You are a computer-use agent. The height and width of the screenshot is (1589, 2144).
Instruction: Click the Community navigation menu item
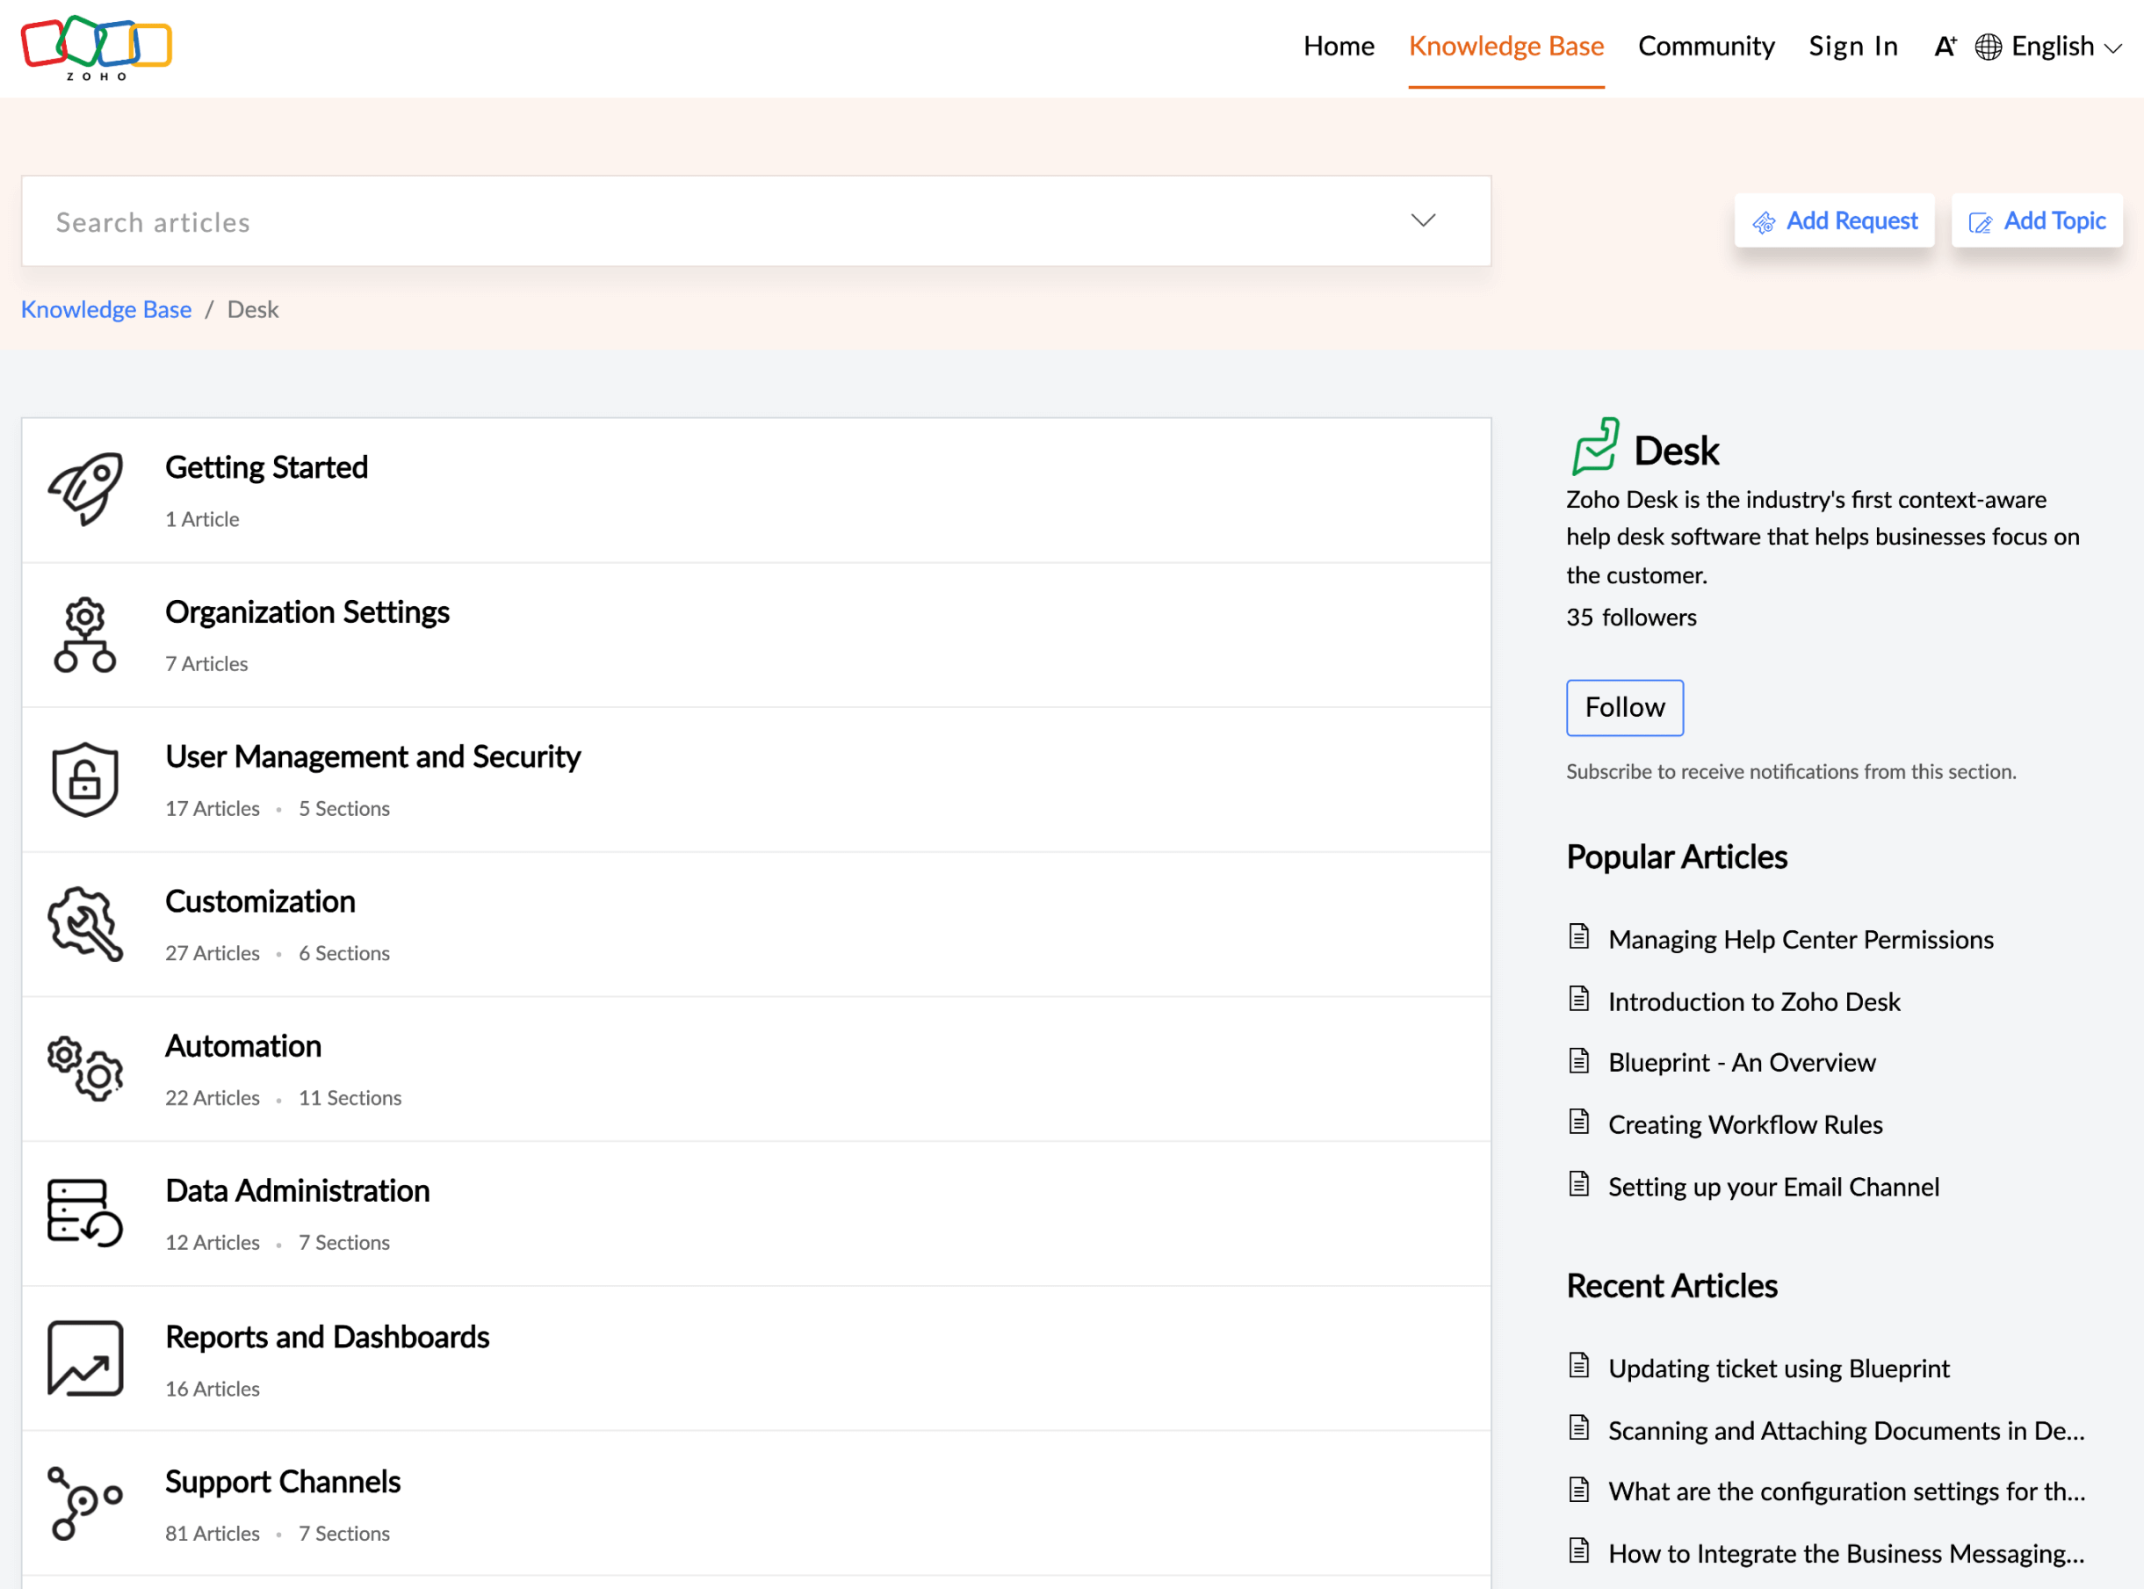1705,45
